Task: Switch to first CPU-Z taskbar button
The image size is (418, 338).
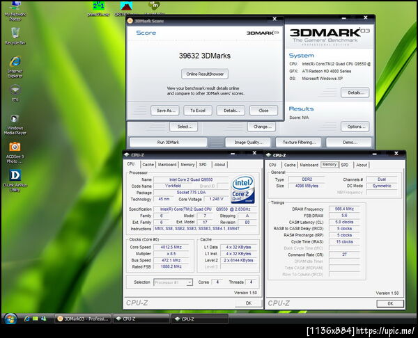Action: point(141,319)
